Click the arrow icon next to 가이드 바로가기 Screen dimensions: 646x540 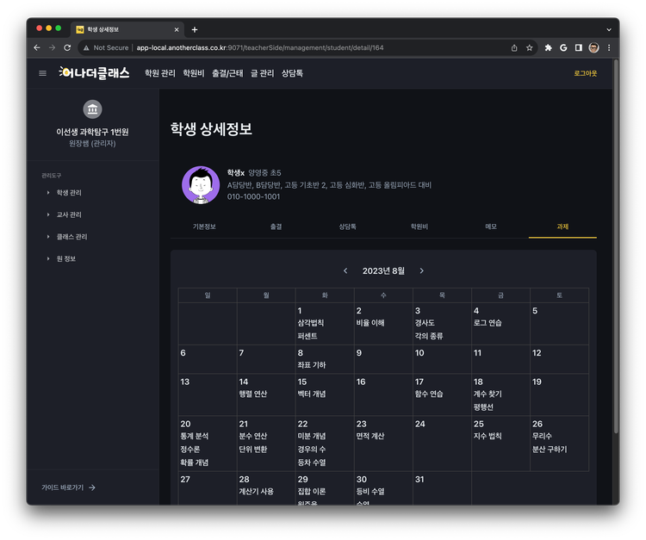click(92, 487)
